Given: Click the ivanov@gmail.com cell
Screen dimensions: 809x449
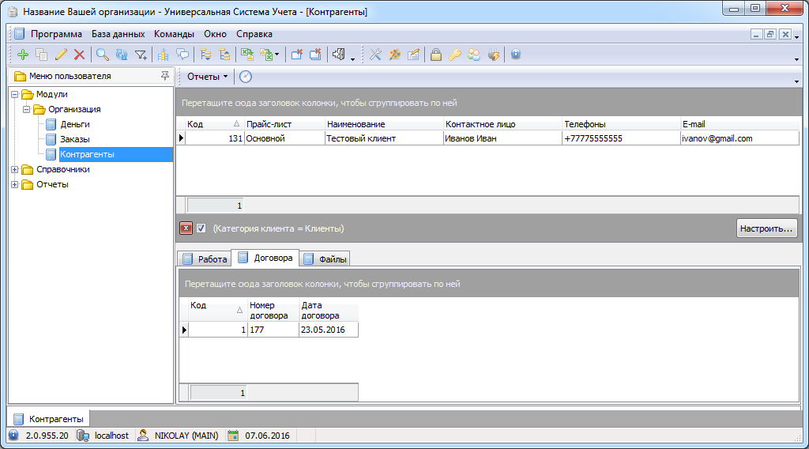Looking at the screenshot, I should pos(739,138).
